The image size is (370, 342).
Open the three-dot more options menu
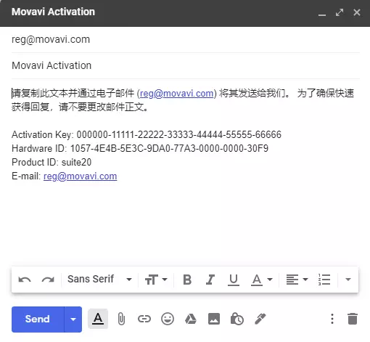click(332, 319)
